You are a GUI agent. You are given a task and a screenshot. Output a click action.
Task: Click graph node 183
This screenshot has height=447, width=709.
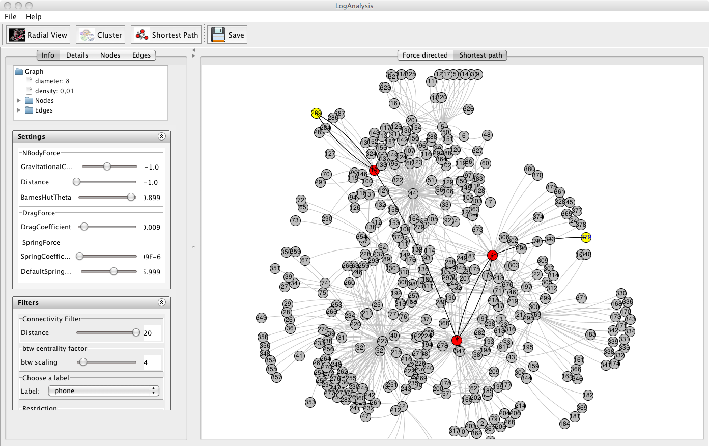(x=590, y=334)
